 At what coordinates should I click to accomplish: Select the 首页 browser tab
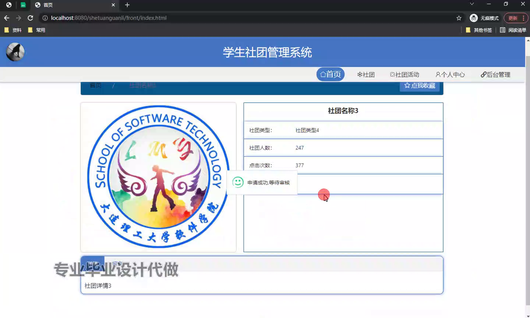pos(75,5)
